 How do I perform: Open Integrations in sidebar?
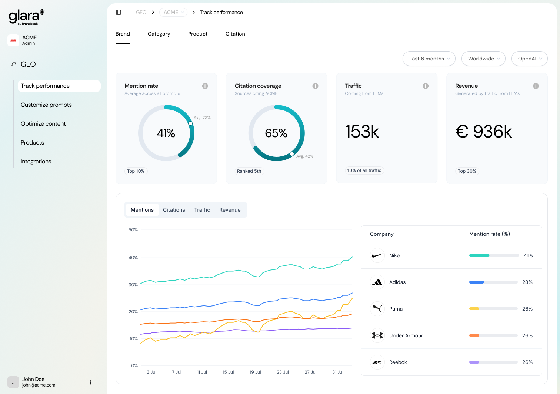point(36,162)
